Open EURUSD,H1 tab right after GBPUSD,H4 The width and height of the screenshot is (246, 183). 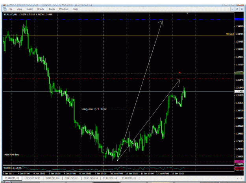coord(72,178)
